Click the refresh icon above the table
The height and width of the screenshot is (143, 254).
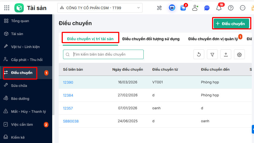(x=199, y=55)
